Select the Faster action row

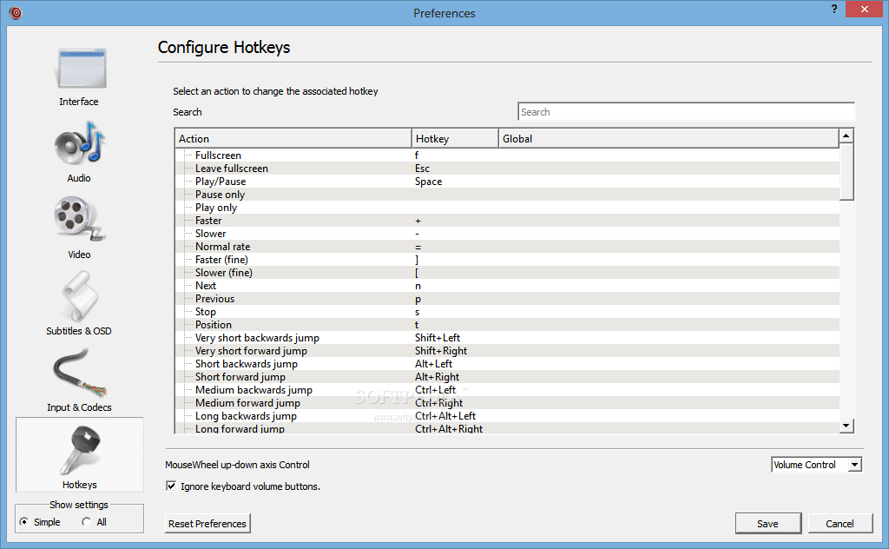click(507, 220)
